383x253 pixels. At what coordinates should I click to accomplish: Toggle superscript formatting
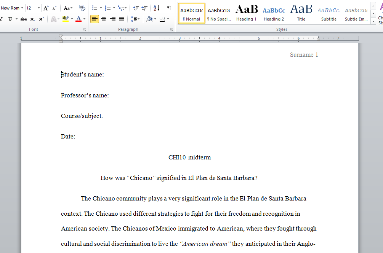pos(42,19)
